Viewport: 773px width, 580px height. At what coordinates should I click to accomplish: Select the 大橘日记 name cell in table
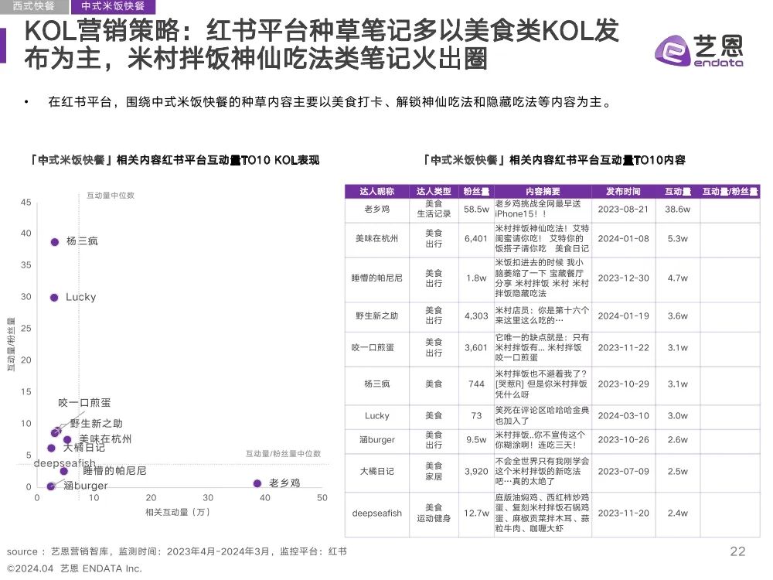(377, 472)
